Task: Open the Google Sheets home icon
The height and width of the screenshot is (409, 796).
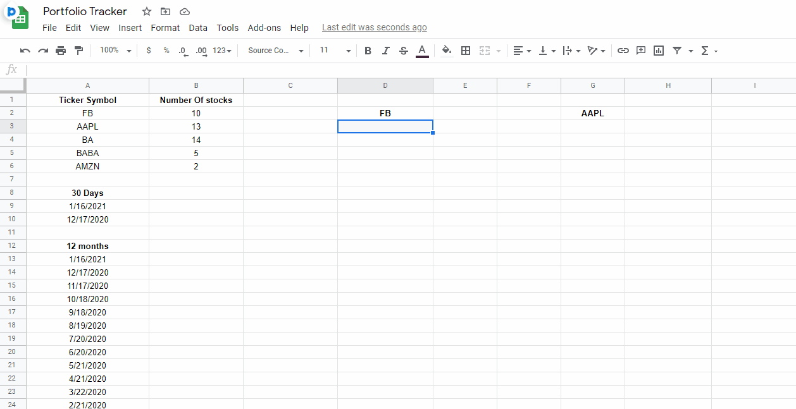Action: coord(19,17)
